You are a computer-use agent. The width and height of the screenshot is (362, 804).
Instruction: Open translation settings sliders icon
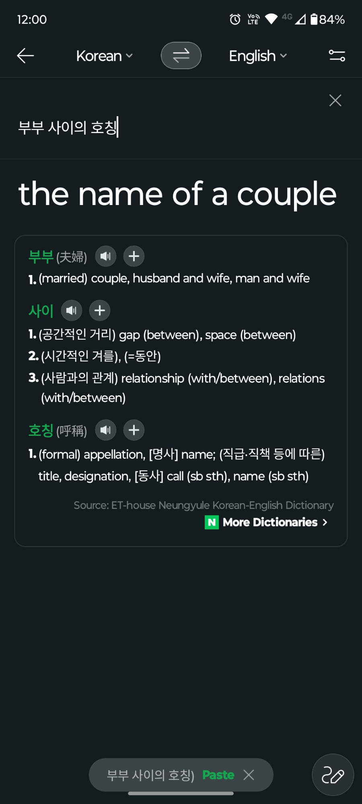(337, 55)
